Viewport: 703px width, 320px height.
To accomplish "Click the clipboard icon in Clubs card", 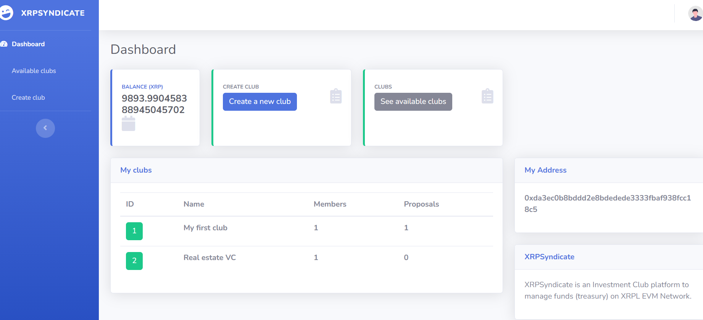I will coord(487,96).
